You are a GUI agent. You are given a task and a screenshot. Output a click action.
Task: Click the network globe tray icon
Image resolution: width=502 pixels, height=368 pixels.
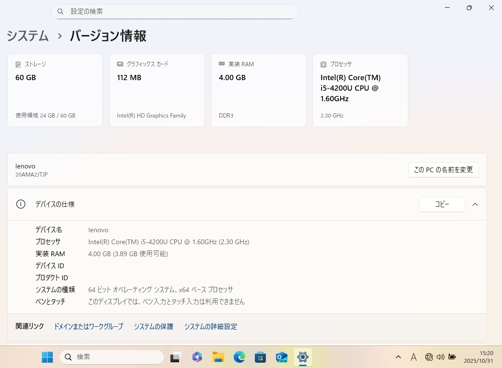(429, 357)
